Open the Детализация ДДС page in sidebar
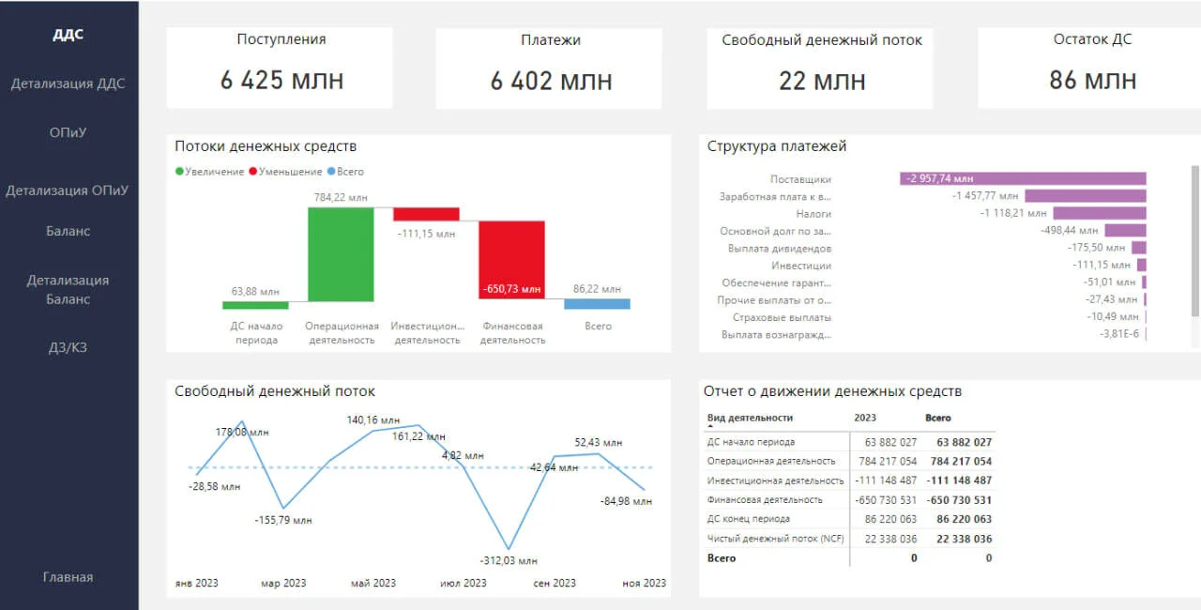The width and height of the screenshot is (1201, 610). (68, 84)
